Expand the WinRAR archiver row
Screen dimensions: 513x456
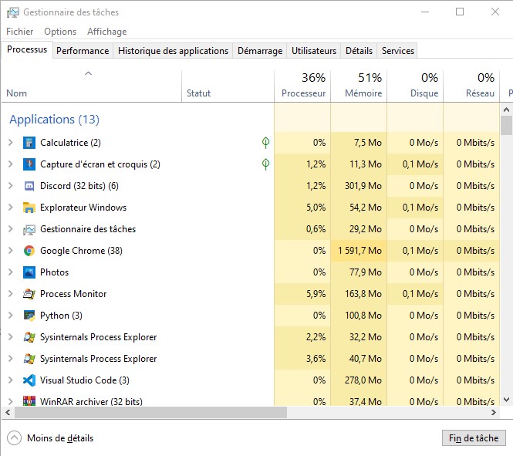click(x=11, y=401)
